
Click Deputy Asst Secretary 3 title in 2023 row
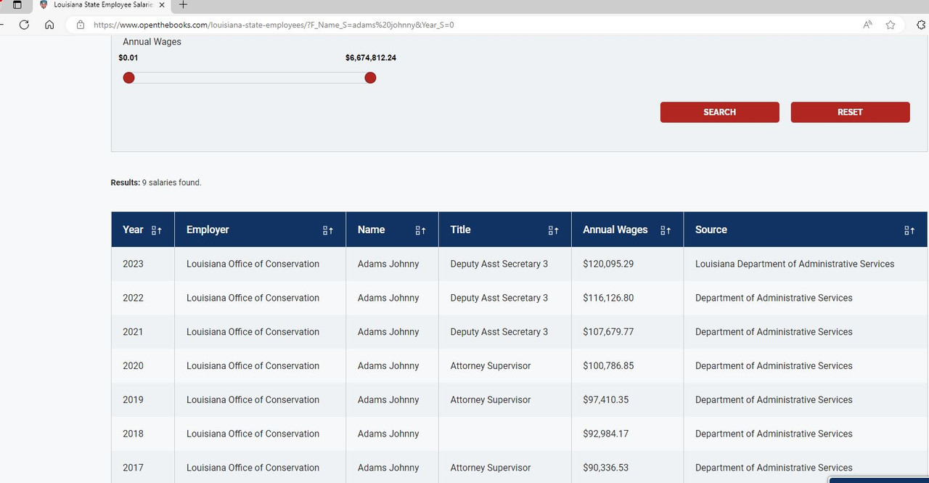coord(499,264)
